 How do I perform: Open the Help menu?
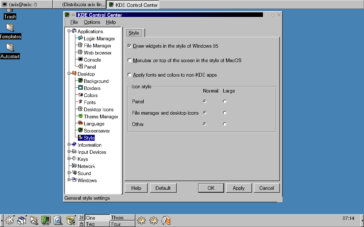tap(111, 22)
